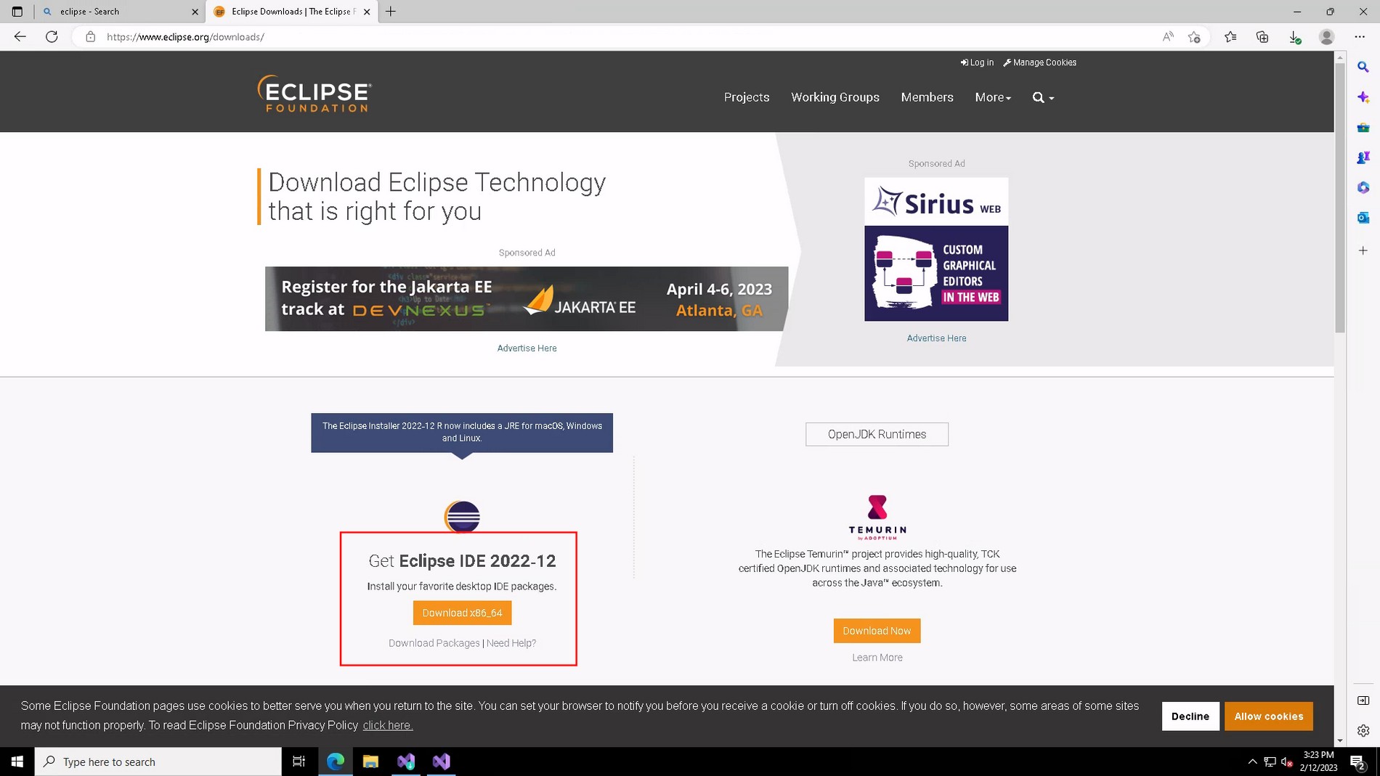
Task: Open the Download Packages link
Action: point(434,643)
